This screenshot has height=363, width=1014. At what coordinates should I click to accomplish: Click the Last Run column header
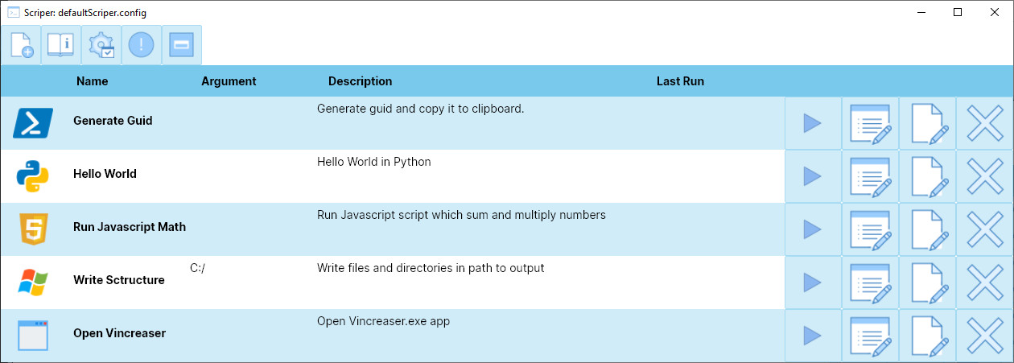click(x=680, y=81)
